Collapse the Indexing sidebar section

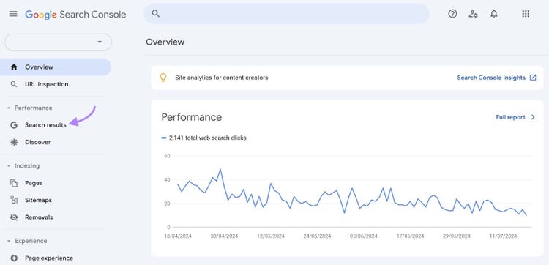coord(23,166)
